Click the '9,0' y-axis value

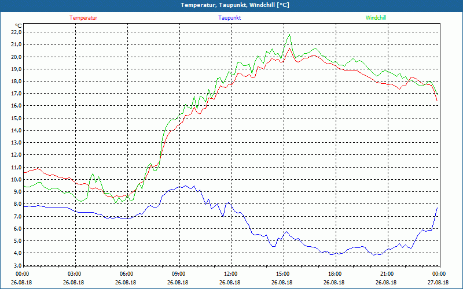point(18,192)
